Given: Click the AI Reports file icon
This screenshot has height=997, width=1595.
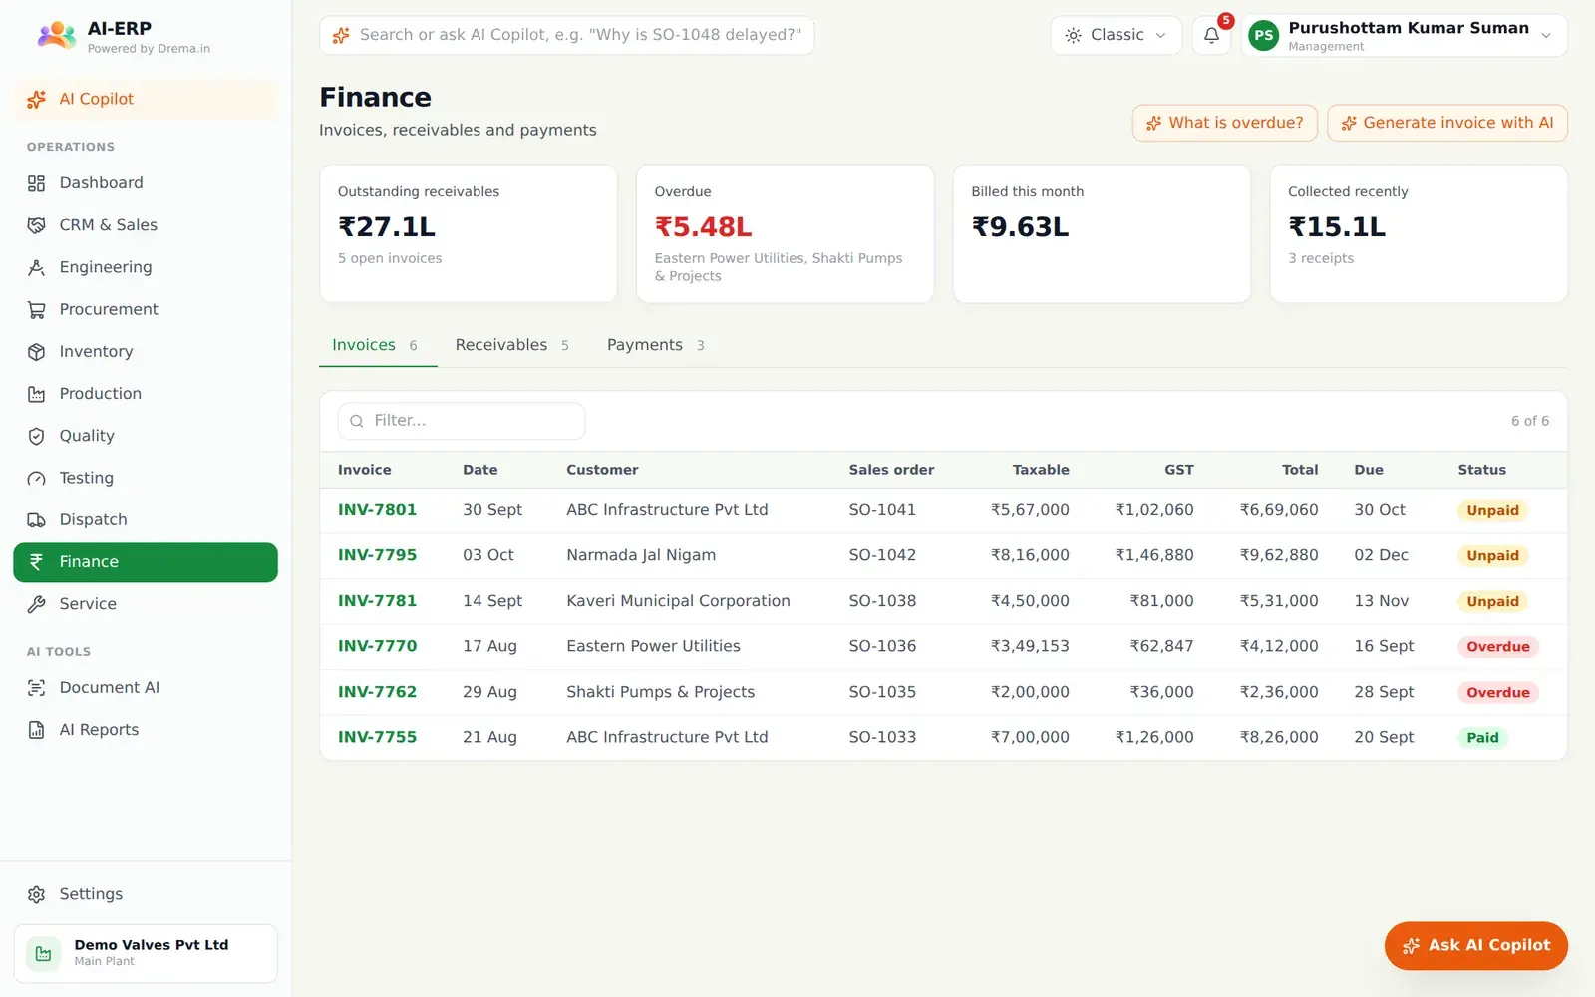Looking at the screenshot, I should click(x=37, y=730).
